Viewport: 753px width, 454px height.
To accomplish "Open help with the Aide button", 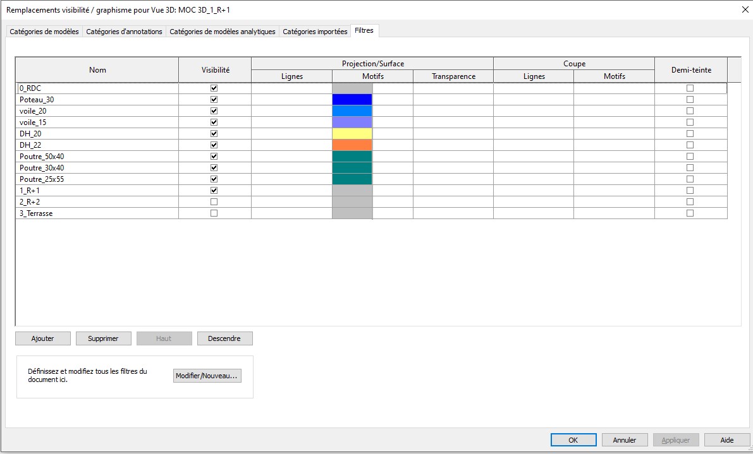I will [727, 439].
